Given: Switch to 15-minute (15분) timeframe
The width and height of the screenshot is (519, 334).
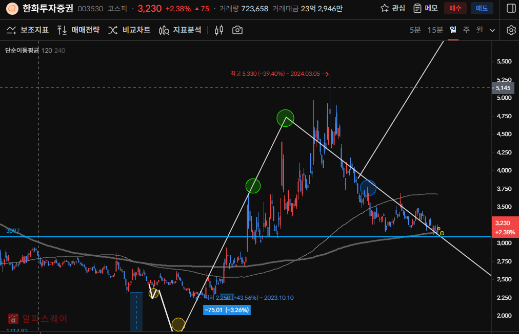Looking at the screenshot, I should [x=435, y=30].
